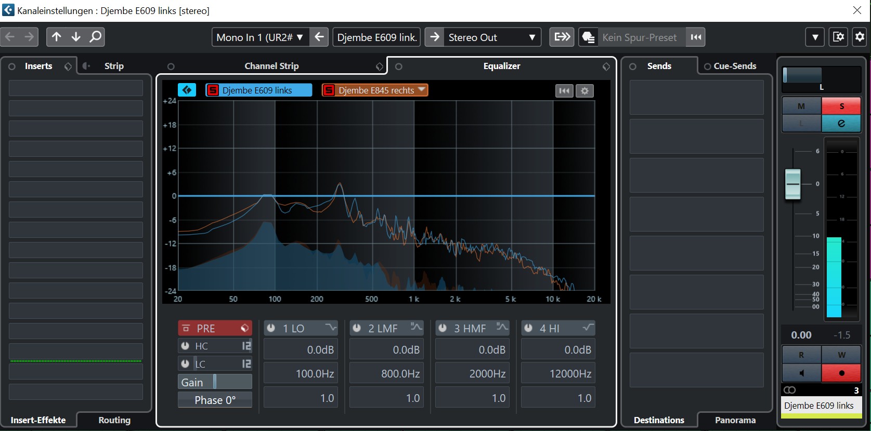
Task: Activate EQ band 1 LO power
Action: pos(271,328)
